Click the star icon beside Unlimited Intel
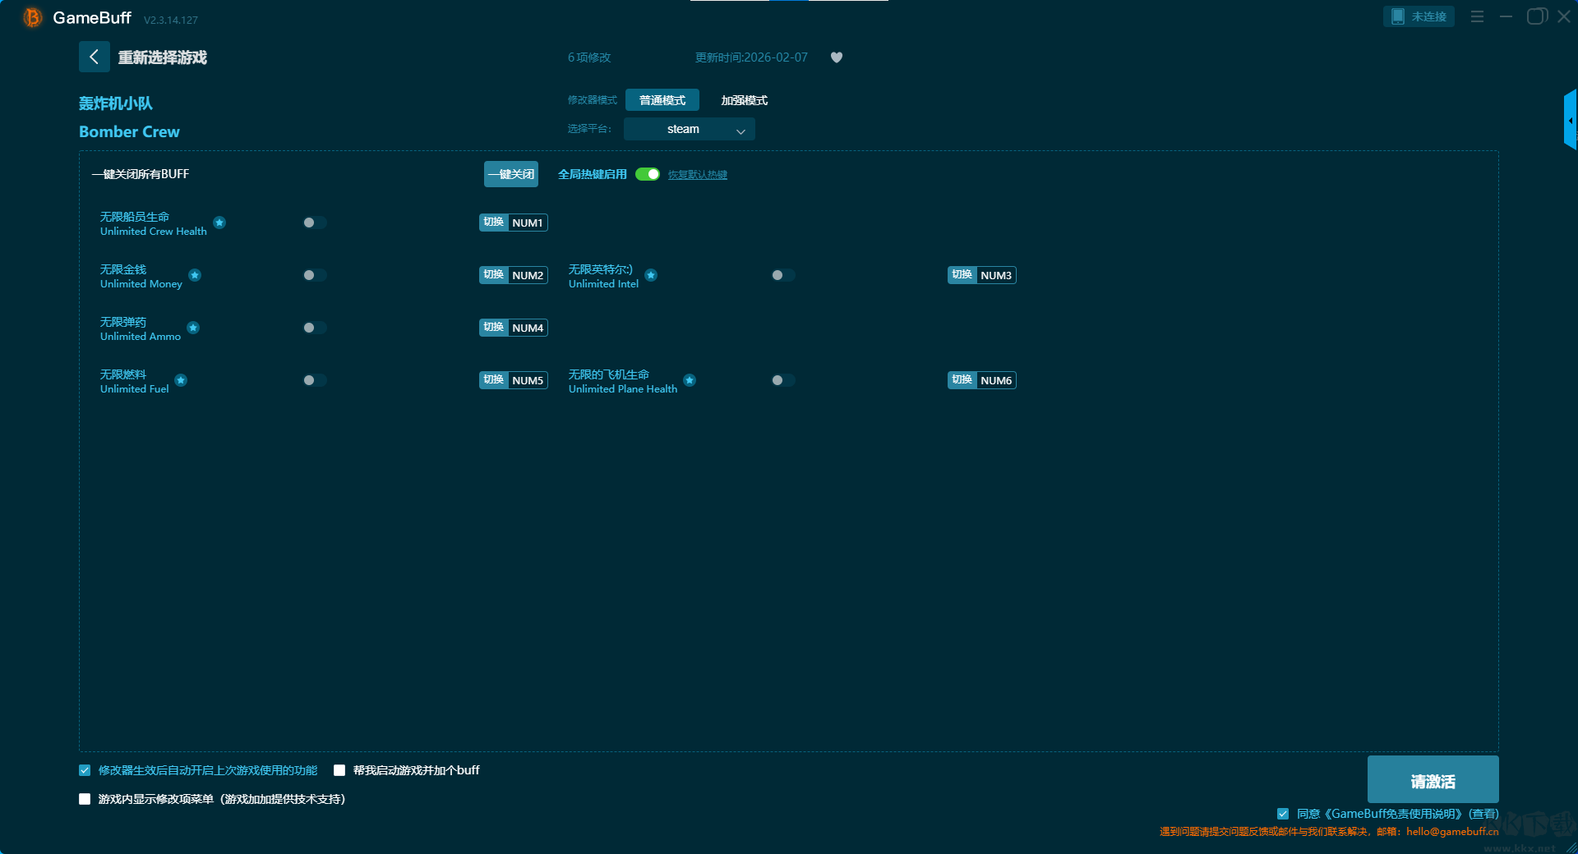The image size is (1578, 854). 651,275
